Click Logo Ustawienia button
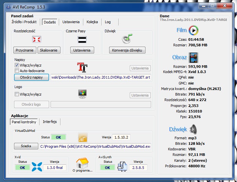This screenshot has width=237, height=182. [140, 95]
